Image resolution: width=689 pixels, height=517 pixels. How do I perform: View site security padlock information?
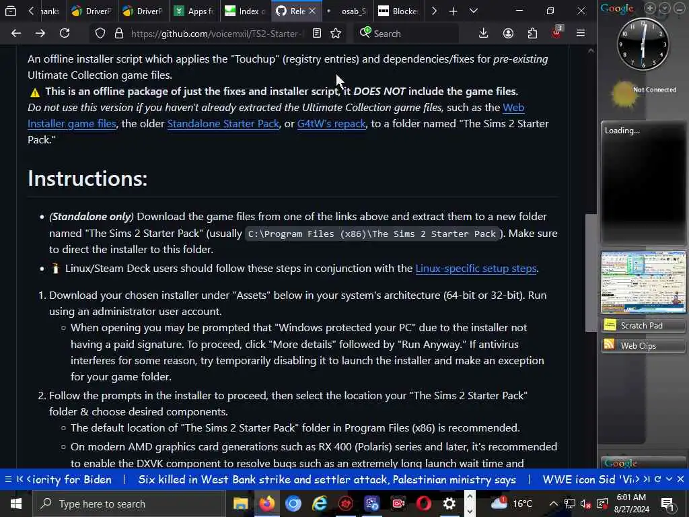[119, 34]
